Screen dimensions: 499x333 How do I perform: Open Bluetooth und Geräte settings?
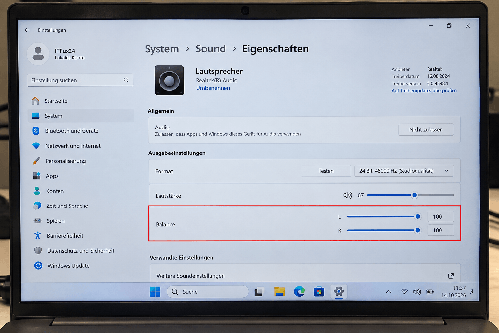[81, 131]
